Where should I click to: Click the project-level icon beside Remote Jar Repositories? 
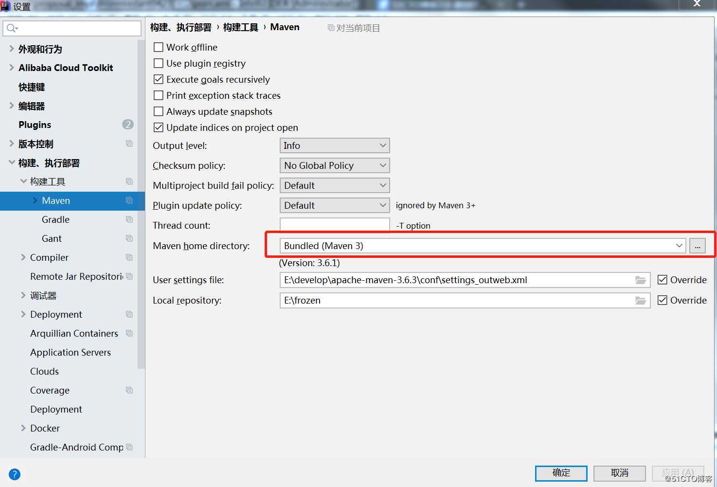point(129,276)
